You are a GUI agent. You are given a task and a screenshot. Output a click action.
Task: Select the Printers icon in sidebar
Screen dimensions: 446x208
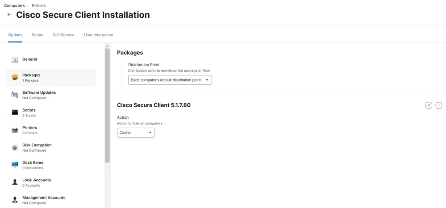[x=15, y=130]
